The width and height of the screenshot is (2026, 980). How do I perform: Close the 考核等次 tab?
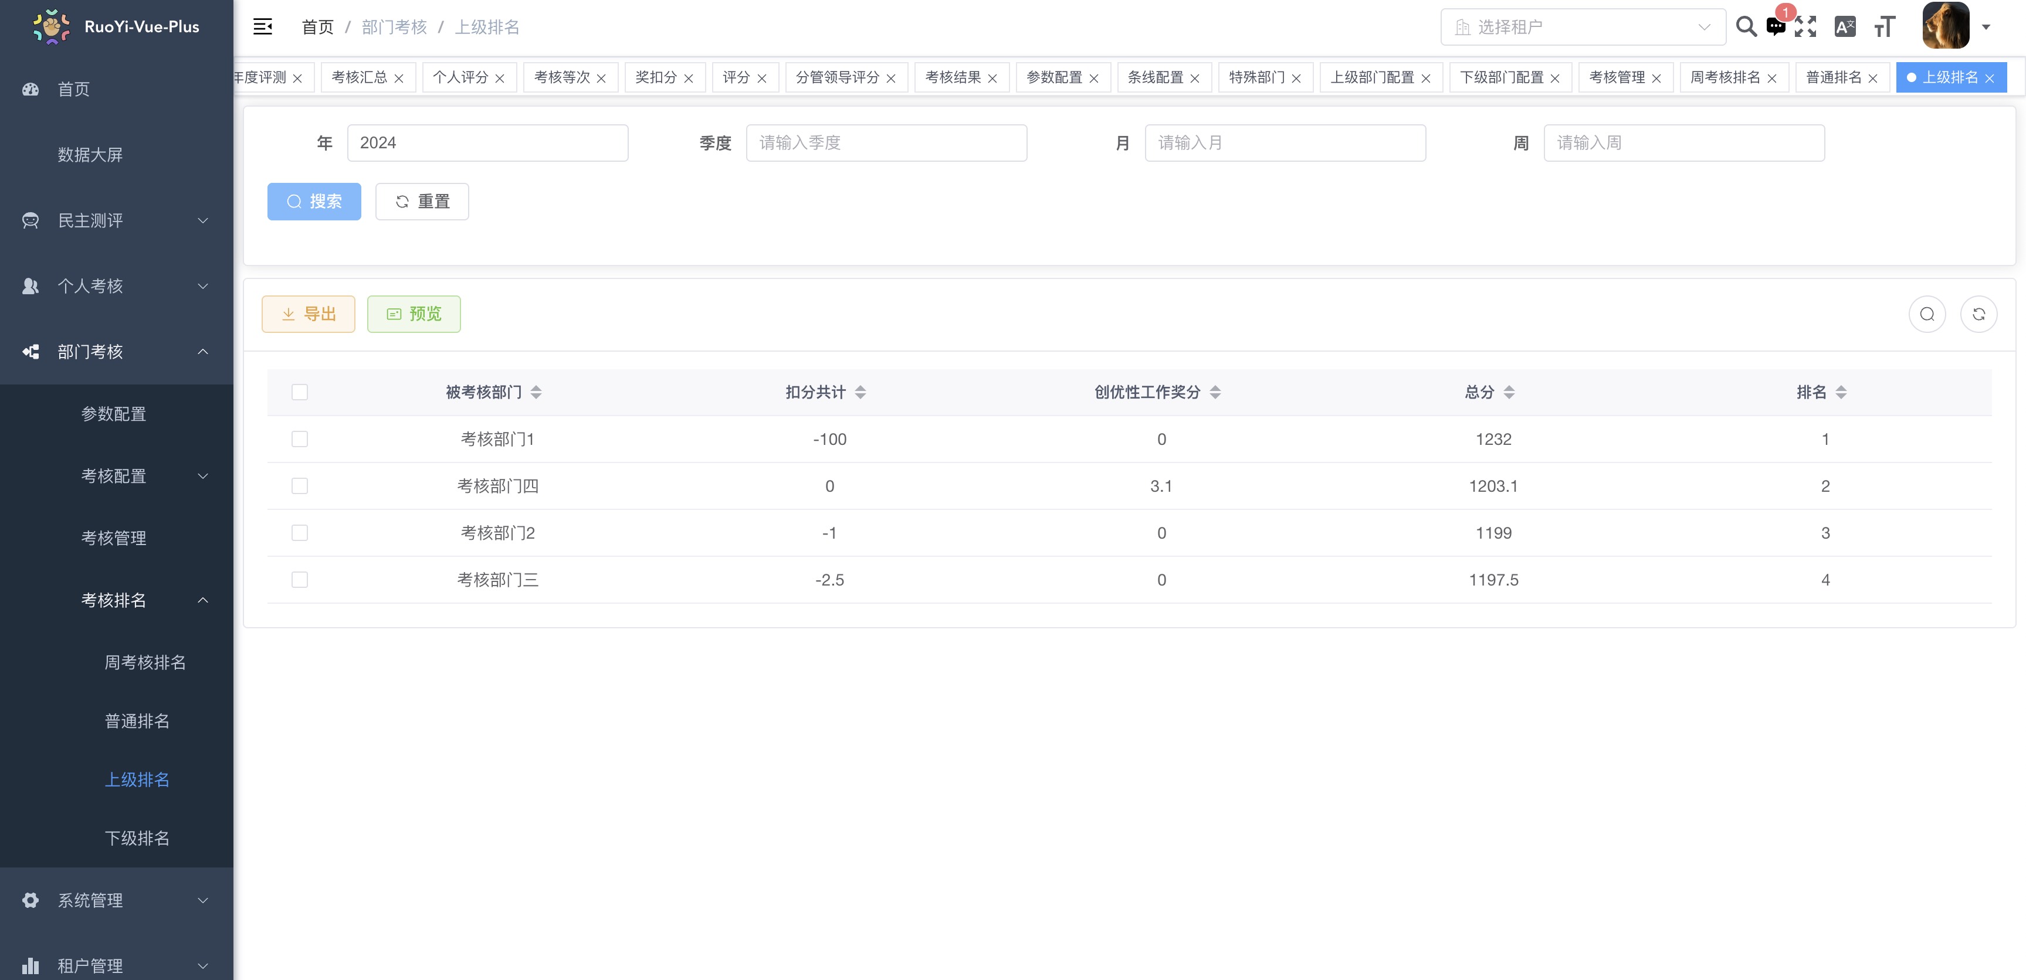[x=601, y=78]
